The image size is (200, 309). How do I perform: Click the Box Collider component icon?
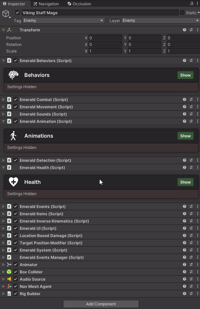coord(9,272)
